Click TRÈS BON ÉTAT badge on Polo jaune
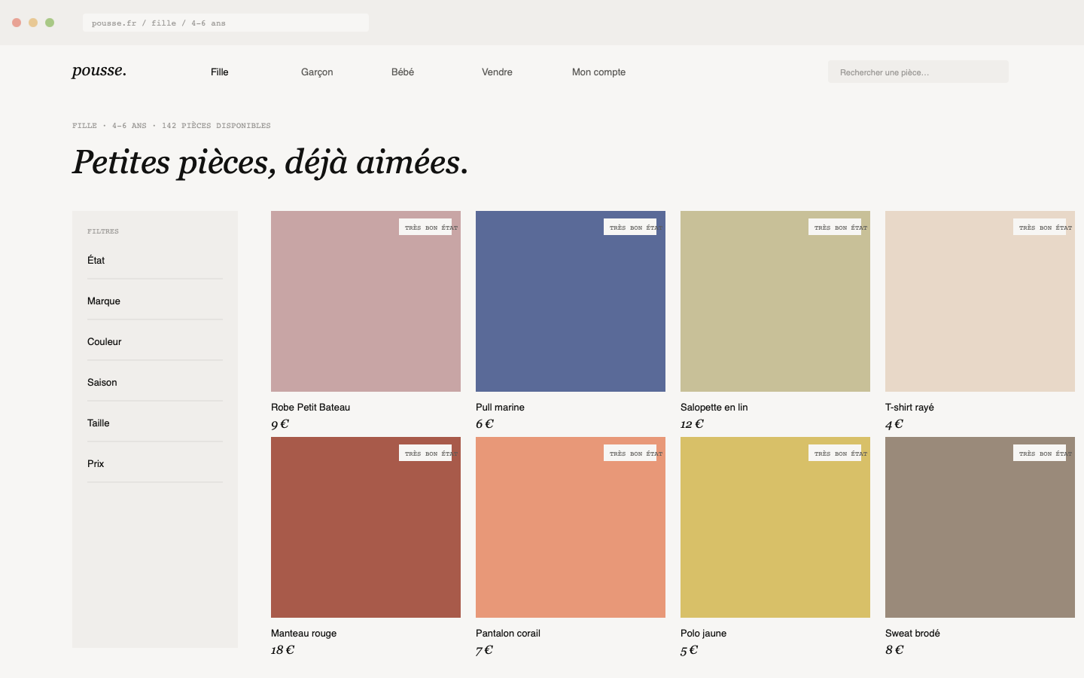1084x678 pixels. pos(835,453)
